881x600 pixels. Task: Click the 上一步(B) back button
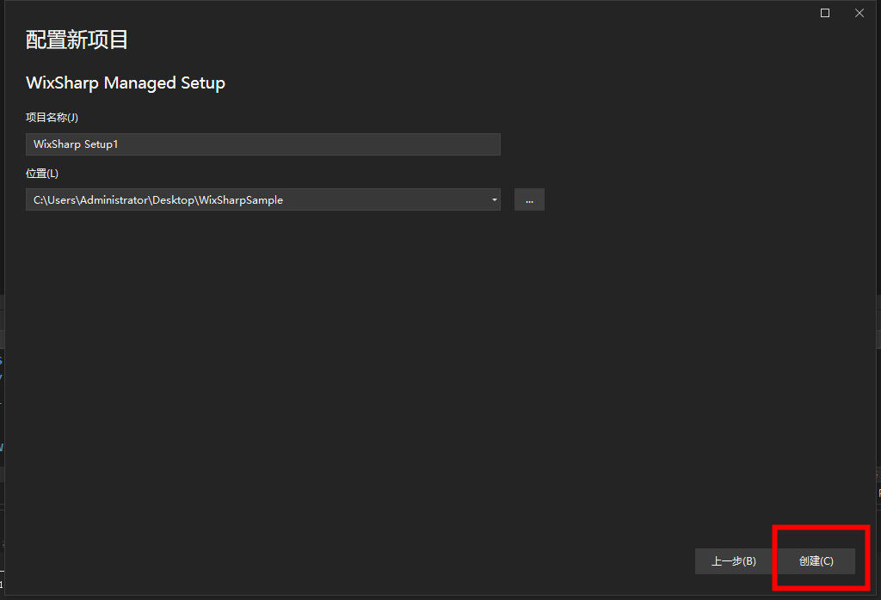pos(733,561)
